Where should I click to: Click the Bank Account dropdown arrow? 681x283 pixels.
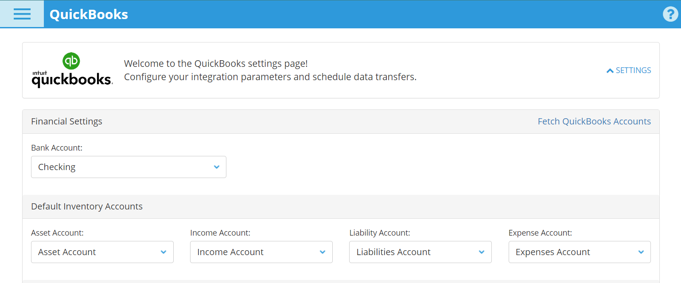coord(217,167)
